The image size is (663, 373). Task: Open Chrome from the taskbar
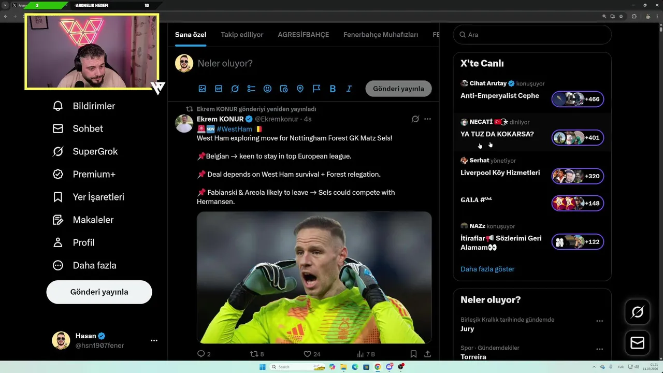pos(378,367)
